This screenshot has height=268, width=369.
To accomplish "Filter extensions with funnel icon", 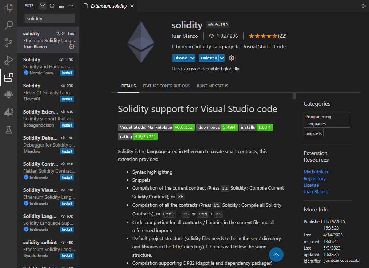I will (x=43, y=6).
